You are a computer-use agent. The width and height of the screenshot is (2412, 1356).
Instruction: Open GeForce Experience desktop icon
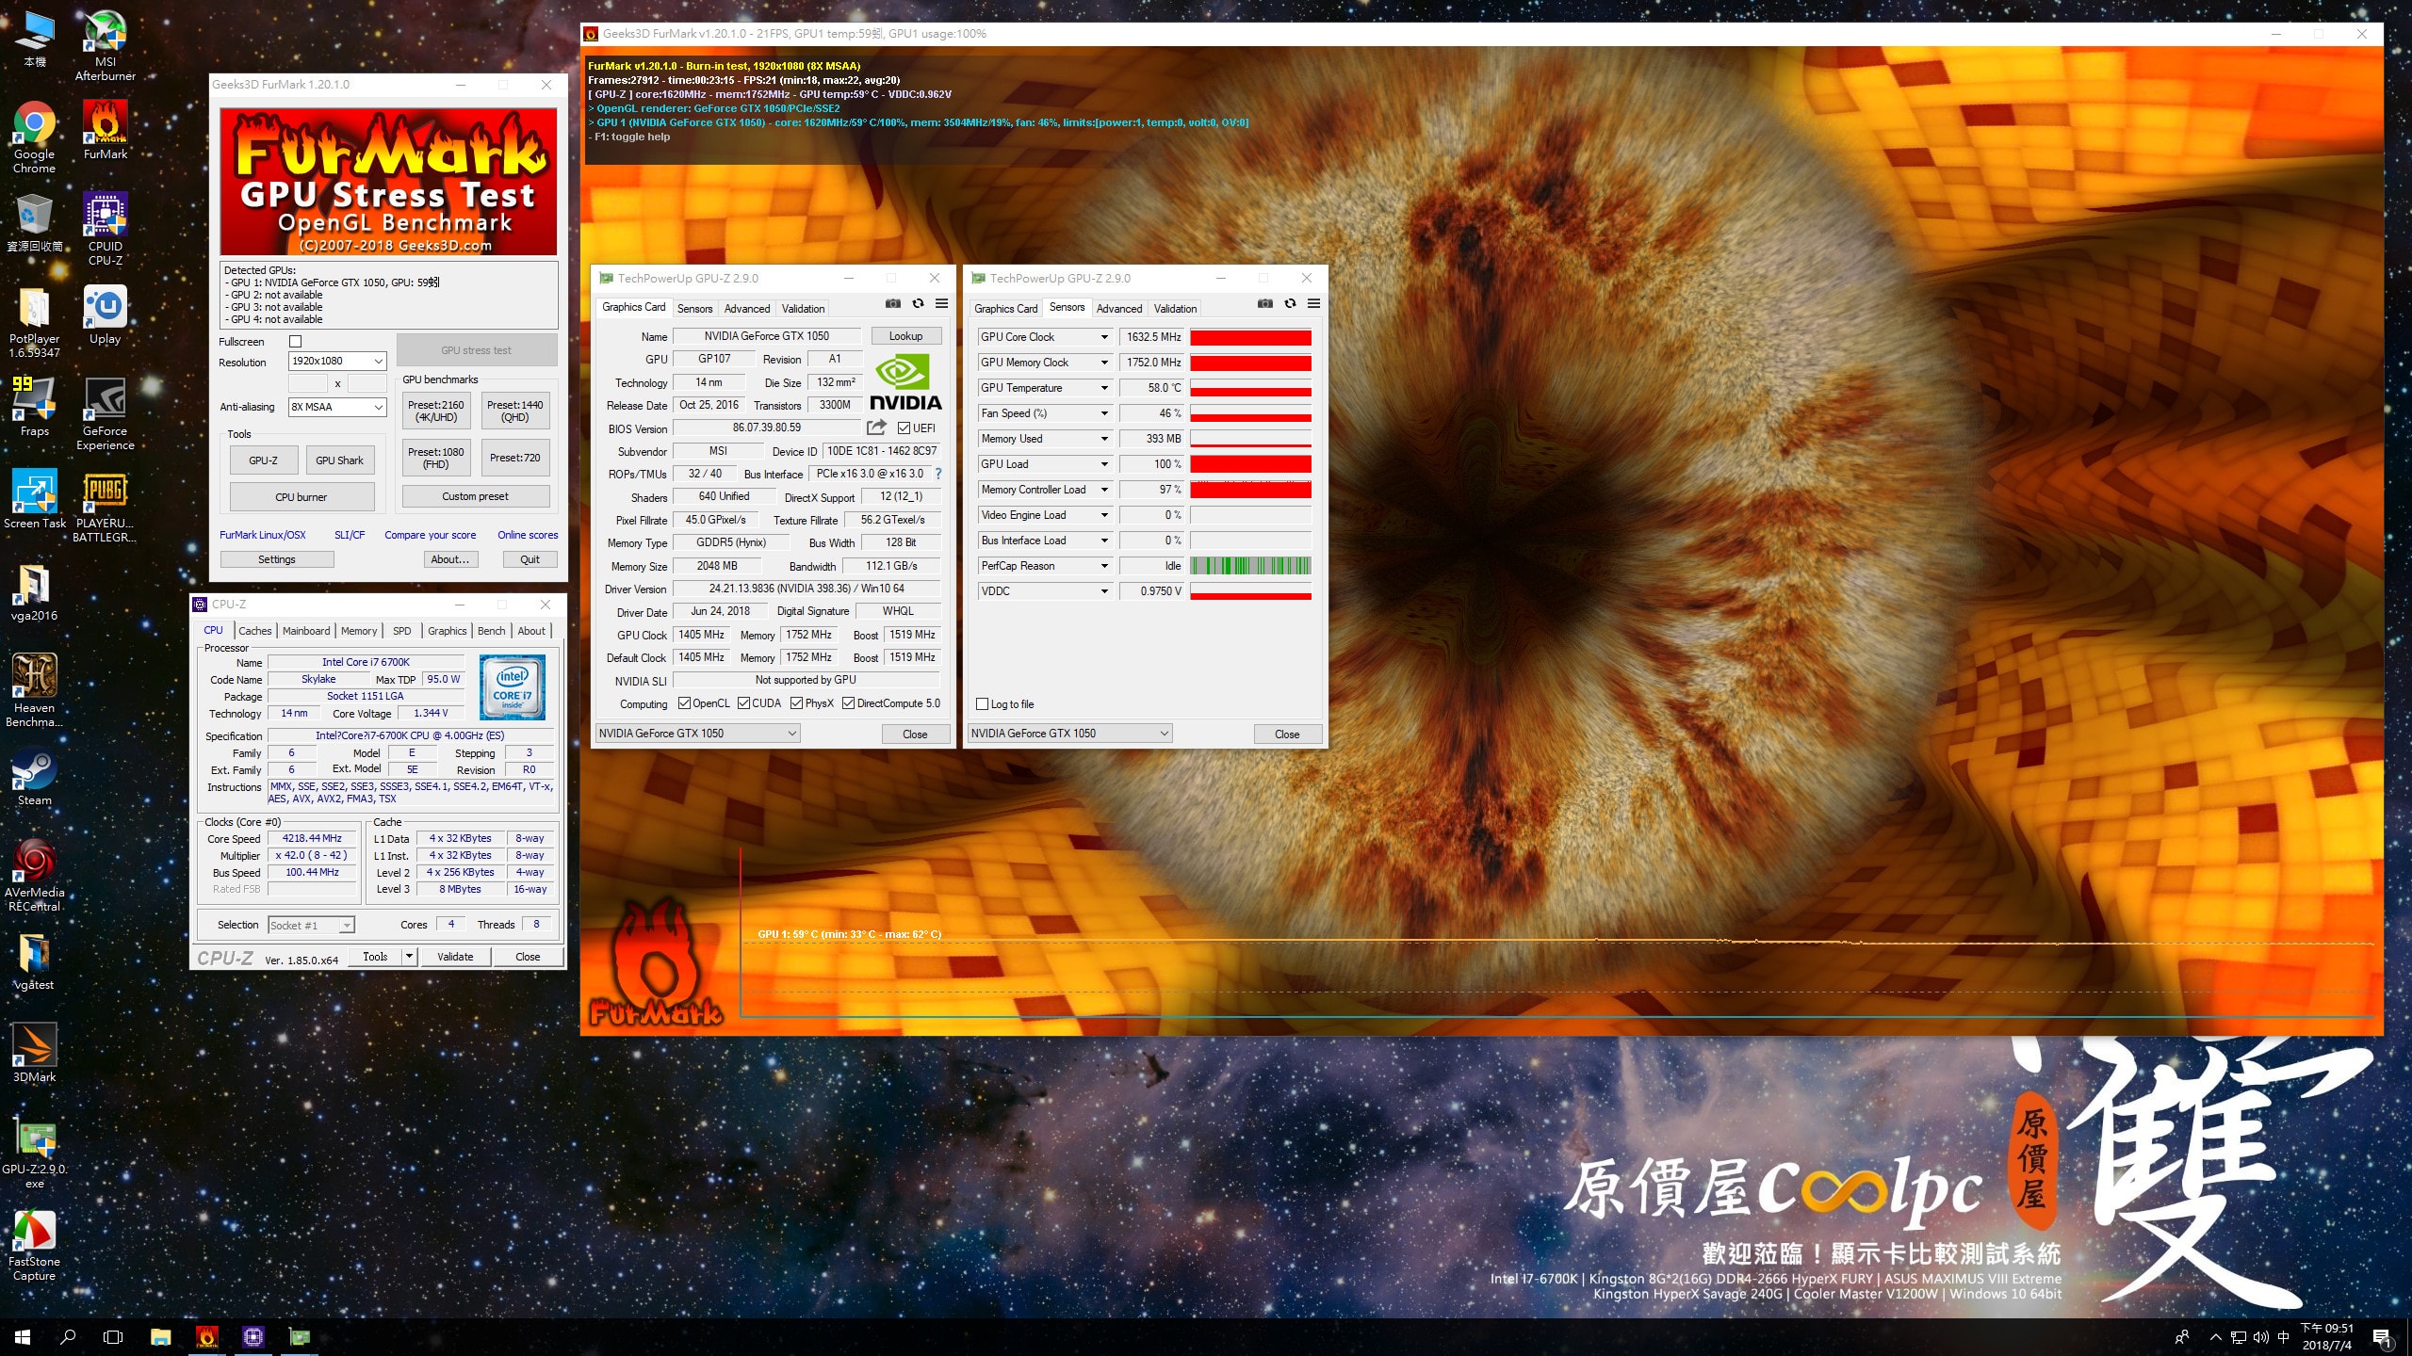point(105,413)
